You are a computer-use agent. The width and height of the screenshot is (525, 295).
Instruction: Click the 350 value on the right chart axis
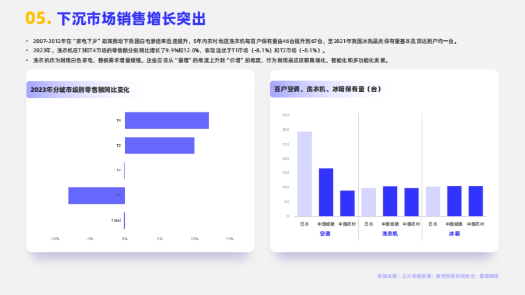(x=285, y=115)
